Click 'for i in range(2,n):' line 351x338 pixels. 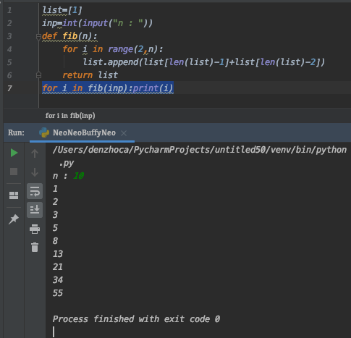point(113,49)
